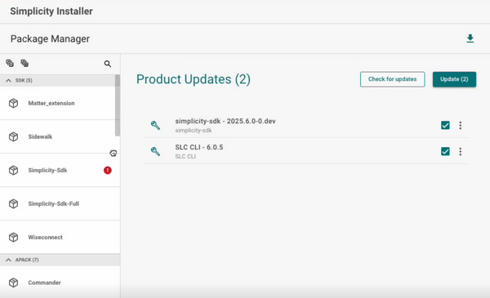Viewport: 490px width, 298px height.
Task: Click the simplicity-sdk - 2025.6.0-0.dev title
Action: pos(225,121)
